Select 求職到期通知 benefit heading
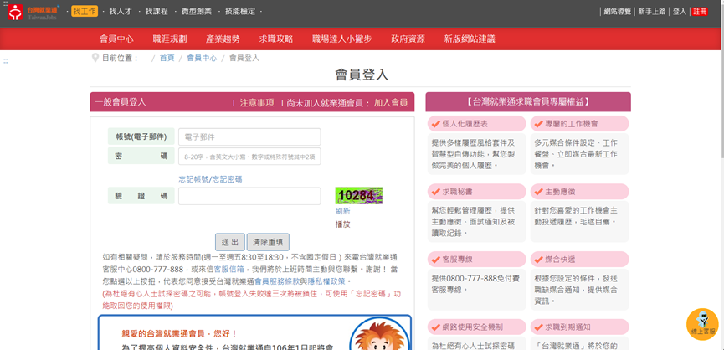 pos(579,327)
